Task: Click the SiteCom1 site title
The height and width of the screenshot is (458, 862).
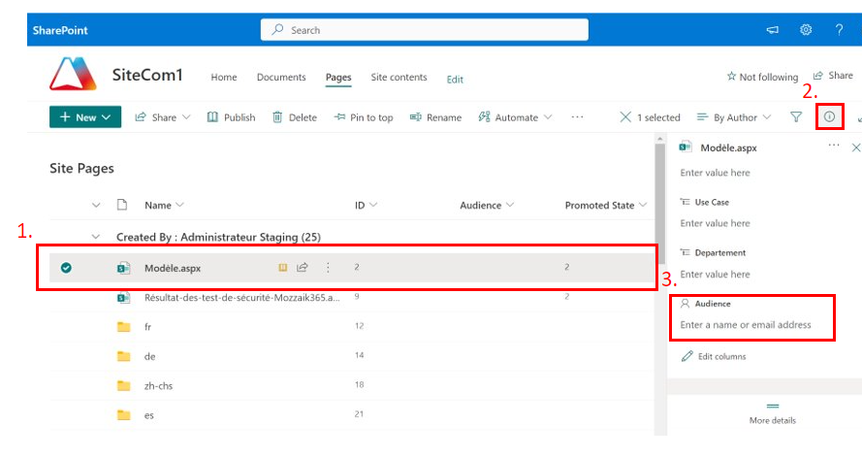Action: (147, 74)
